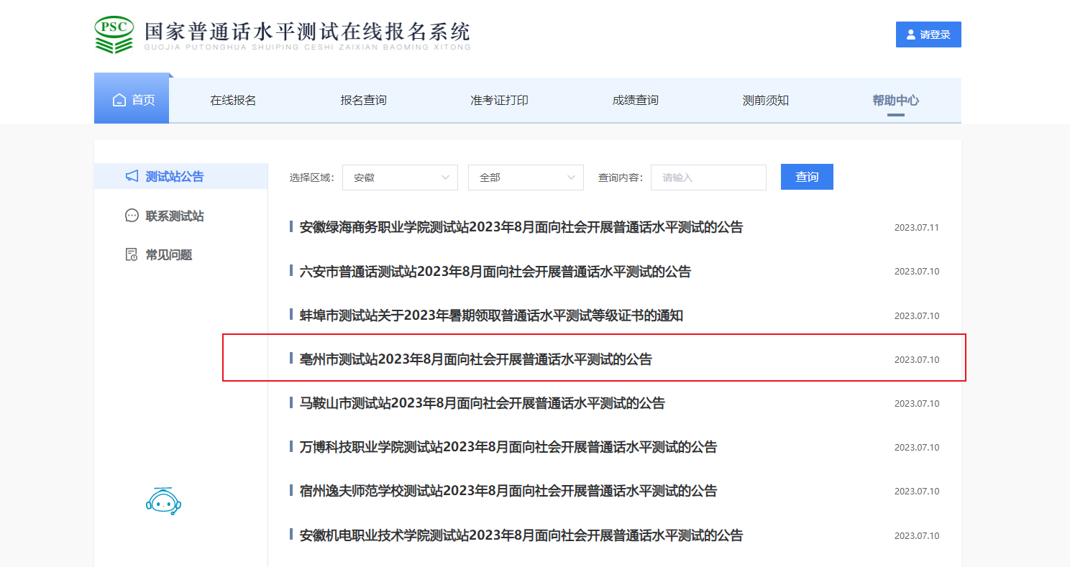Click the home icon in 首页 tab
Image resolution: width=1070 pixels, height=567 pixels.
(119, 100)
